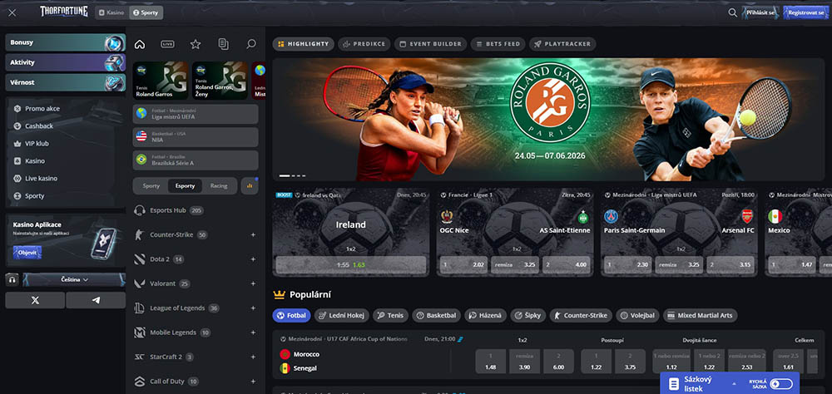Open the Bonusy banner button
Screen dimensions: 832x394
(x=65, y=42)
